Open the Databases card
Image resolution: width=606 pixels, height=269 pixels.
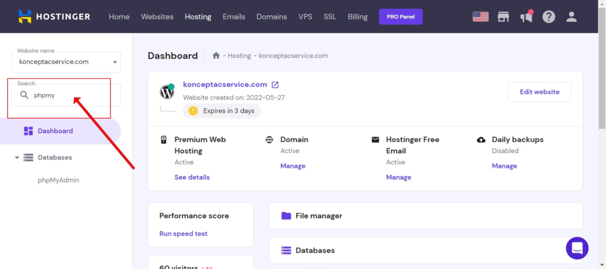pos(426,251)
